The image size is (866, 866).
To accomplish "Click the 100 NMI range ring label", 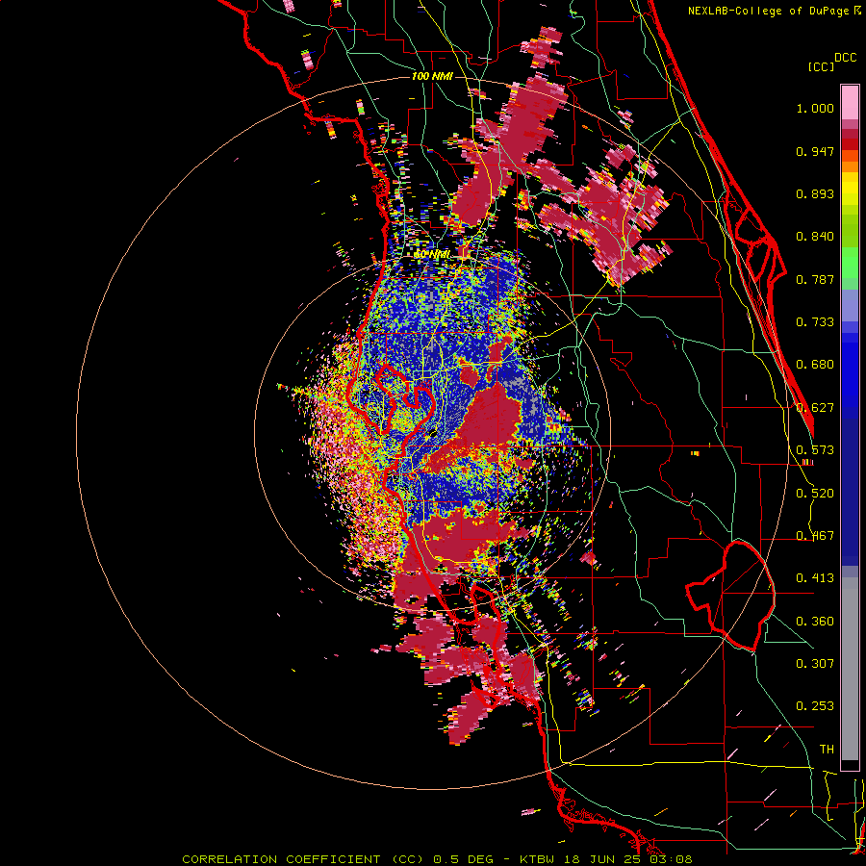I will [432, 76].
